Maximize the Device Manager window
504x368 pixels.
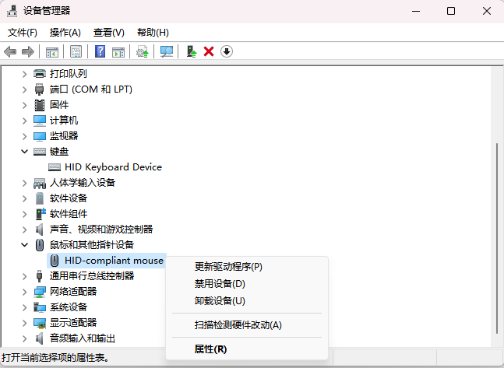coord(451,11)
